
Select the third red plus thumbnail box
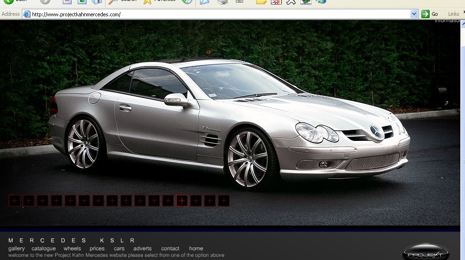click(x=42, y=201)
